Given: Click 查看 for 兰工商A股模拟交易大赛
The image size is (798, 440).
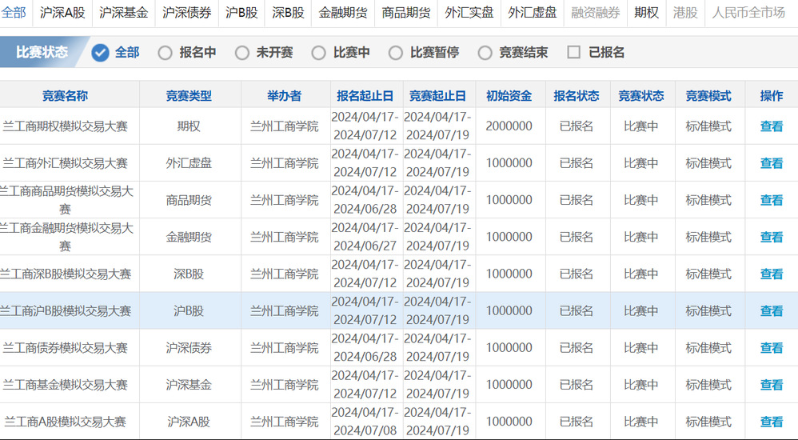Looking at the screenshot, I should [771, 422].
